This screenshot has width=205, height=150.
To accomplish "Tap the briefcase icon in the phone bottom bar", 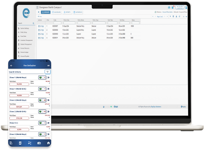I will [x=39, y=143].
